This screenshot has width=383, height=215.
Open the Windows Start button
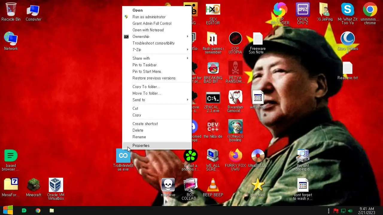click(8, 210)
